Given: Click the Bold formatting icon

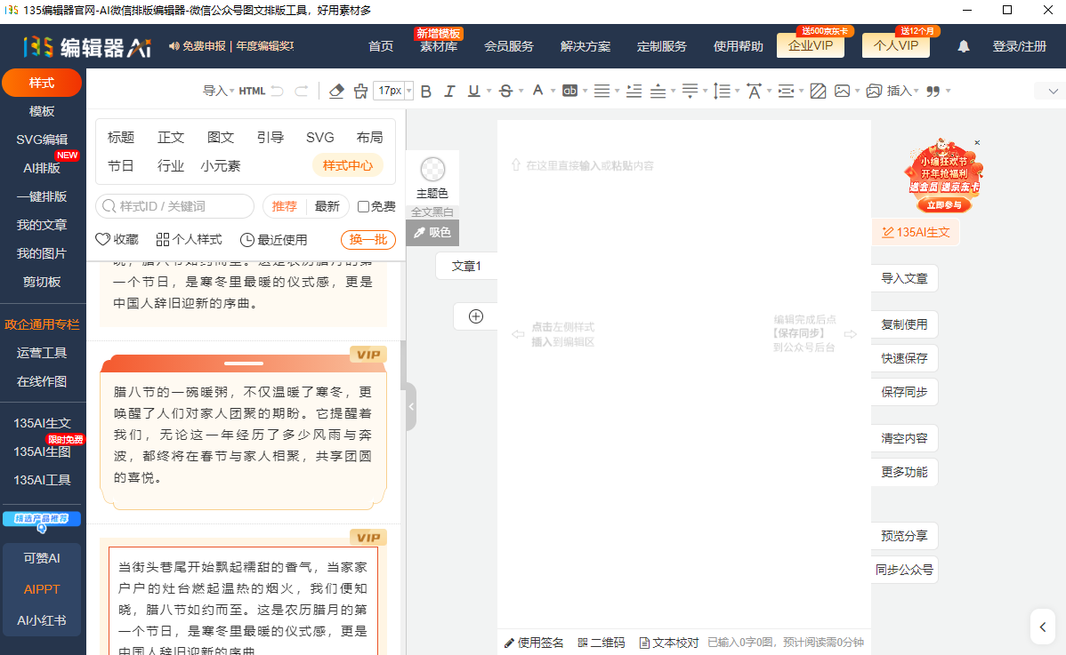Looking at the screenshot, I should (425, 91).
